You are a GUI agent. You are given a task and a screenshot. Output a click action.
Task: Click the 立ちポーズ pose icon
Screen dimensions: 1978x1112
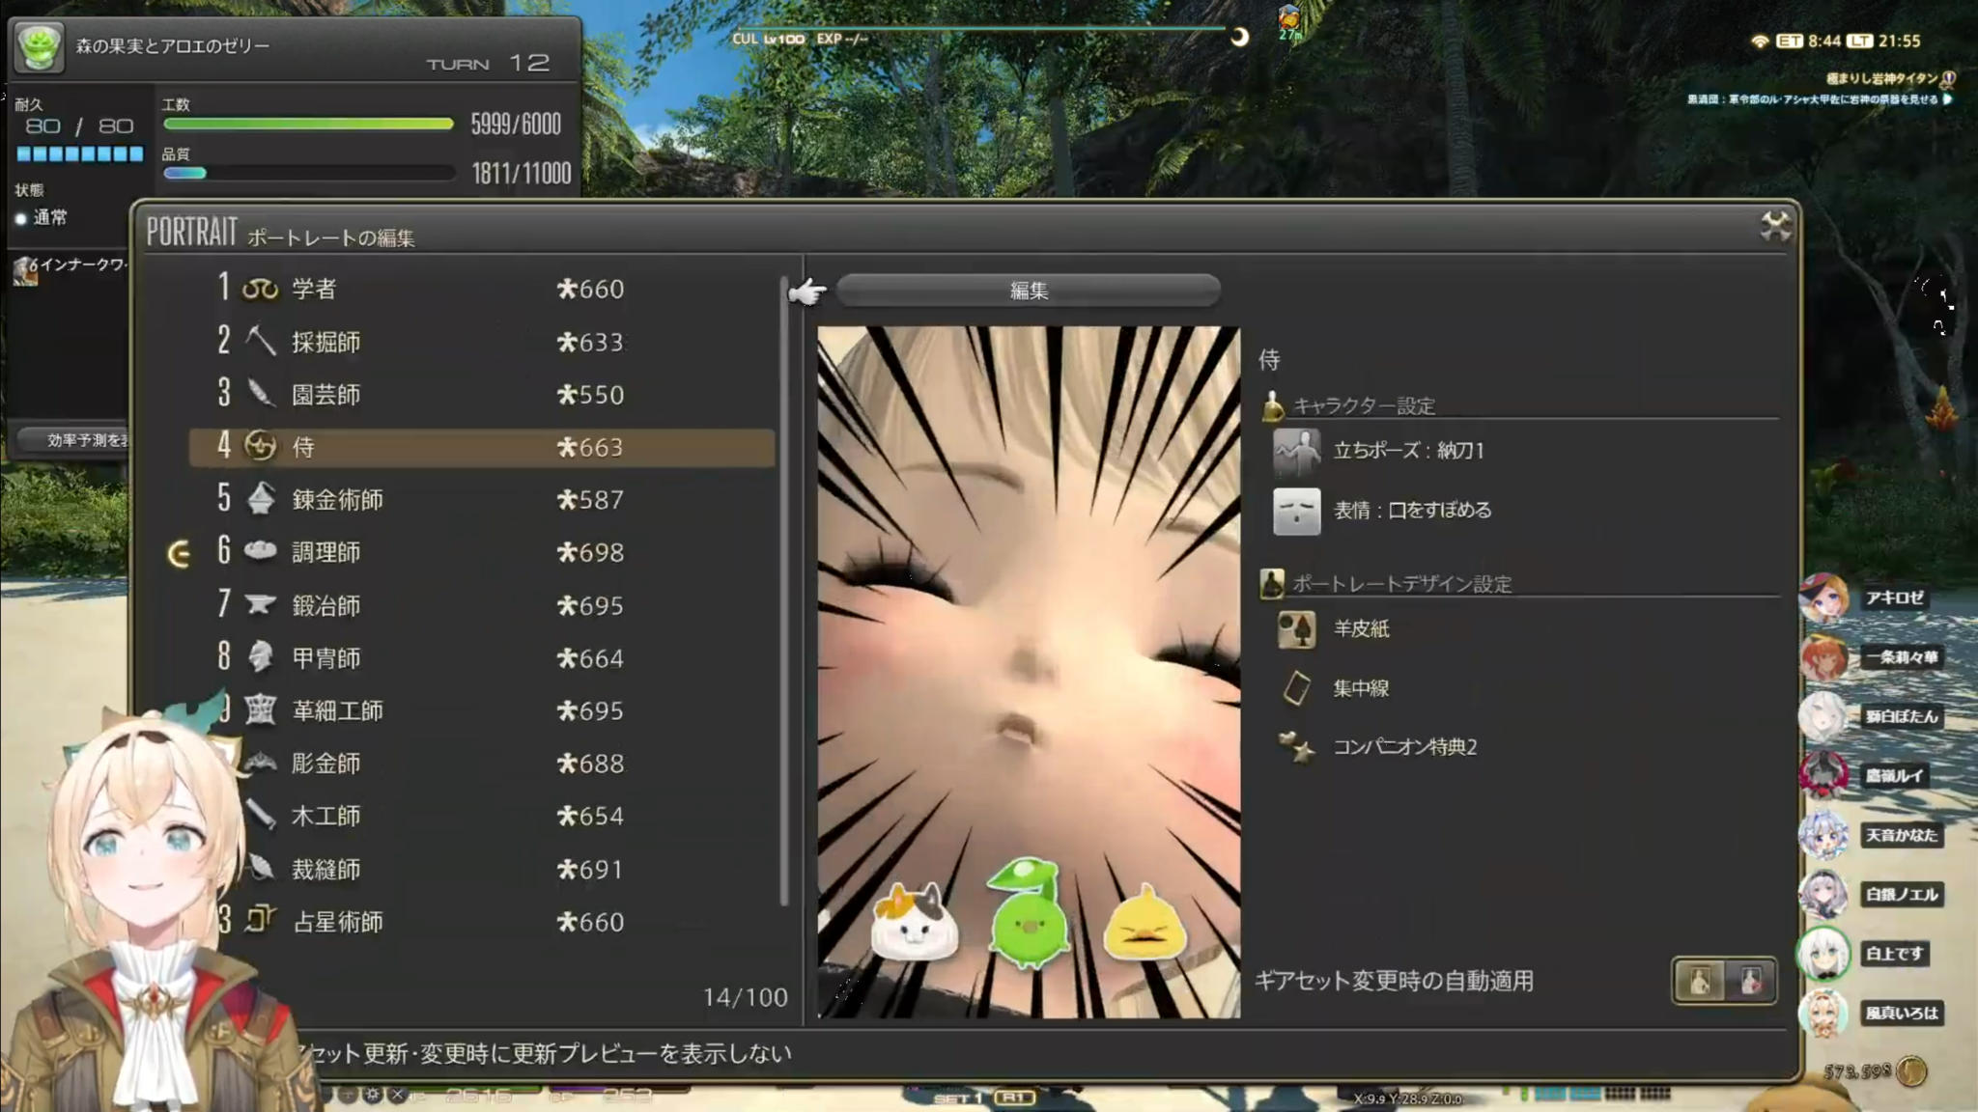[x=1296, y=452]
